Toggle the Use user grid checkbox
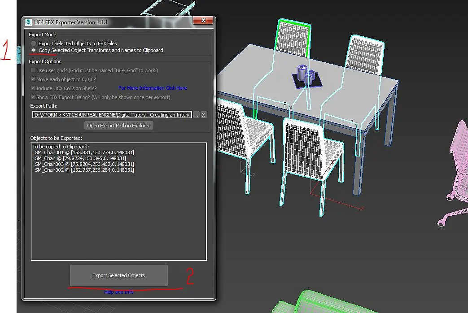 point(33,70)
